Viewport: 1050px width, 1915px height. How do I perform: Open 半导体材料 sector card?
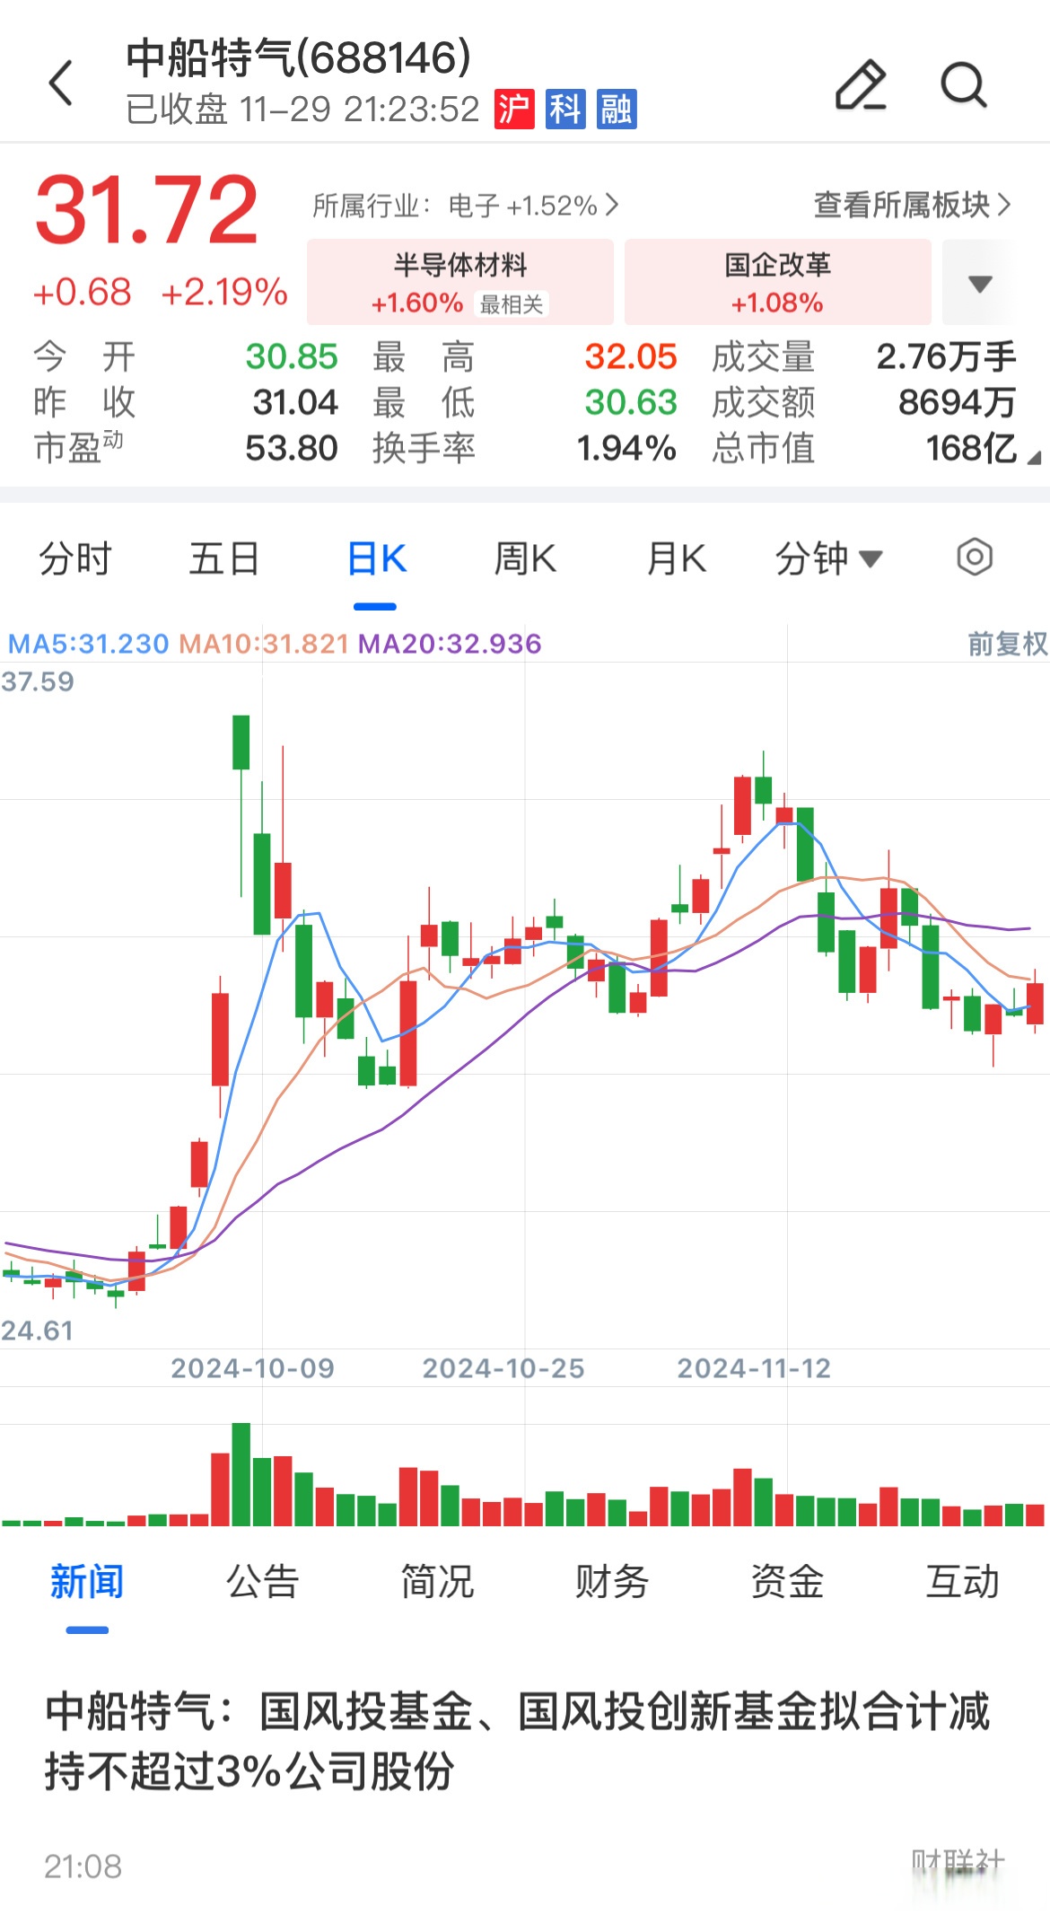click(x=460, y=282)
